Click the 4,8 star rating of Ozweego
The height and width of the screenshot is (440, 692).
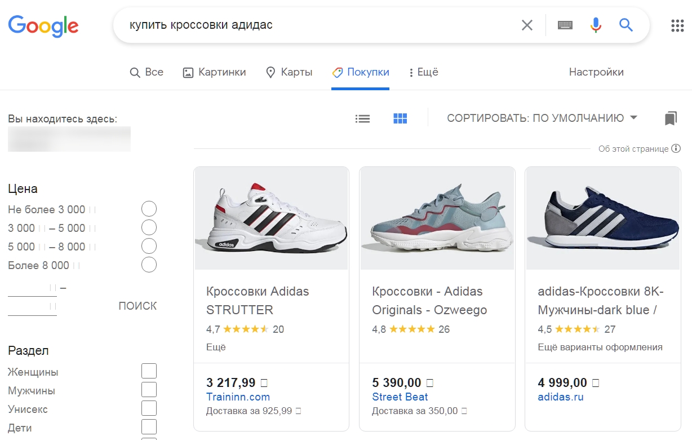click(411, 329)
